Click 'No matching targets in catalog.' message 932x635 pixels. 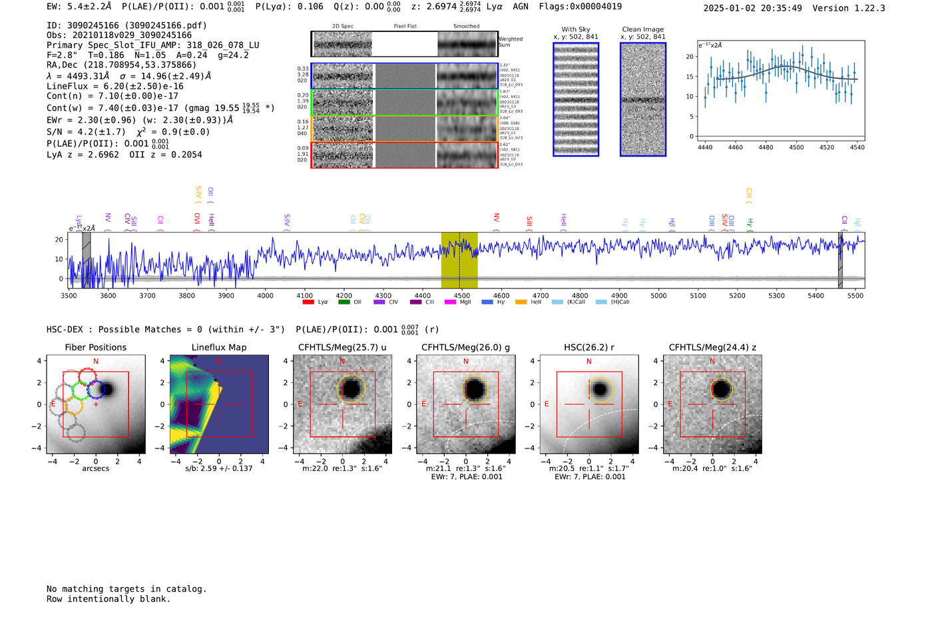(126, 589)
